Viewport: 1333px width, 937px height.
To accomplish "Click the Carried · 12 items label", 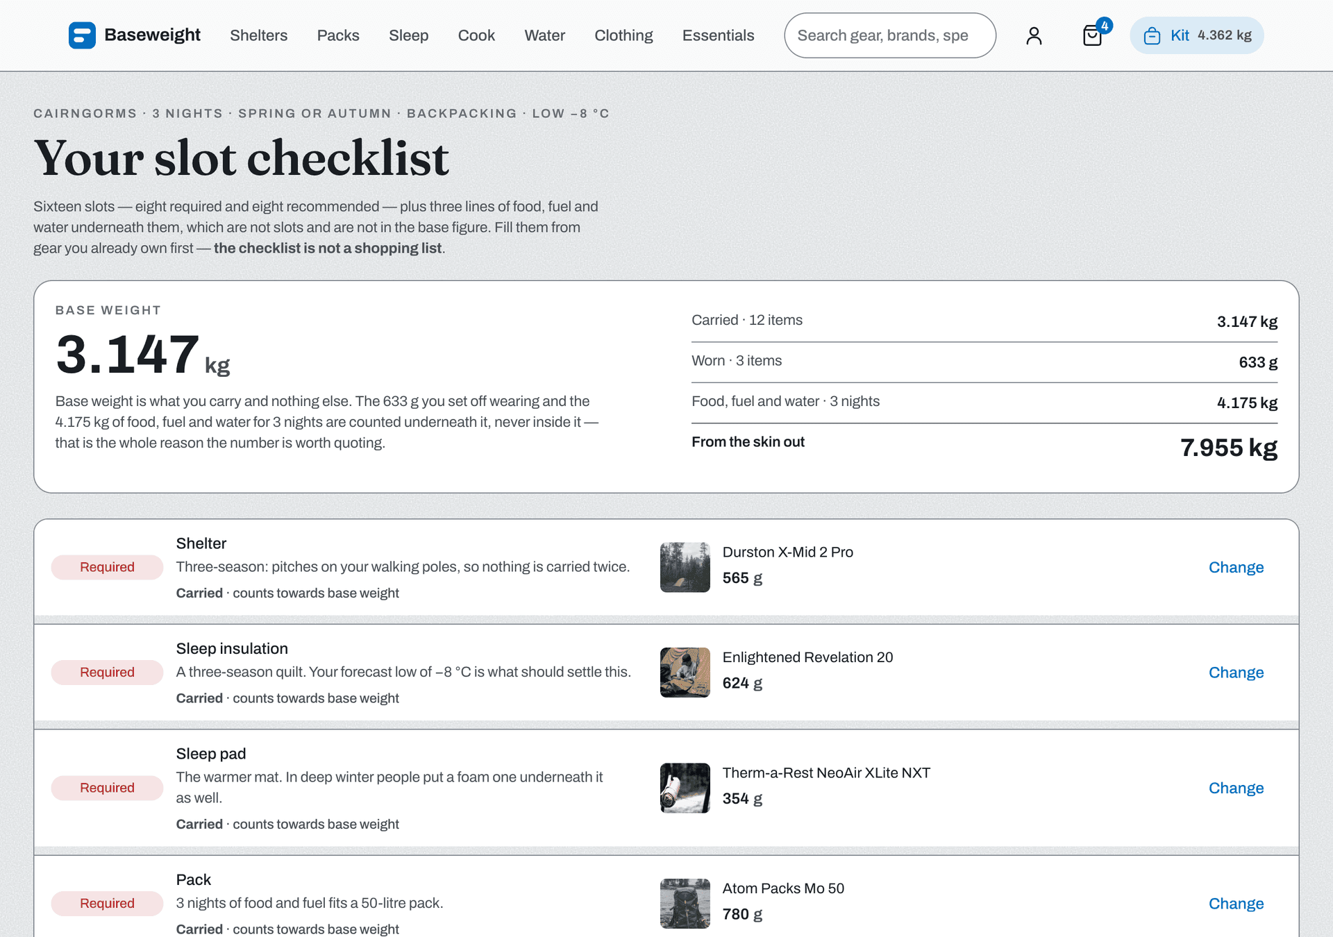I will (747, 320).
